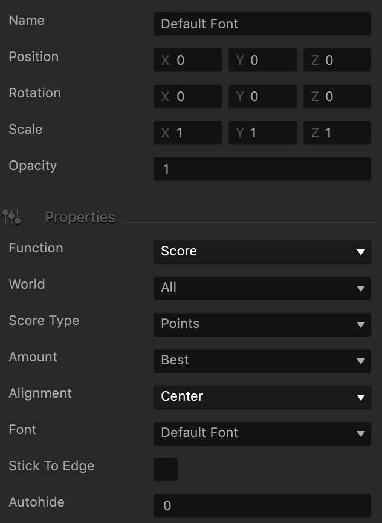Expand the Amount dropdown showing Best
This screenshot has height=523, width=382.
click(x=262, y=361)
